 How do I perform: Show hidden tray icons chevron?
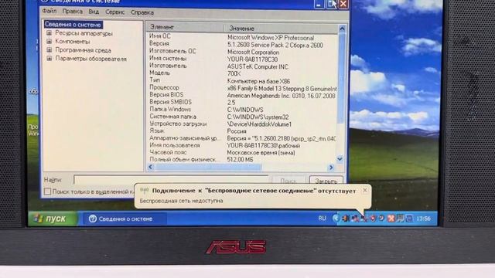[x=336, y=218]
